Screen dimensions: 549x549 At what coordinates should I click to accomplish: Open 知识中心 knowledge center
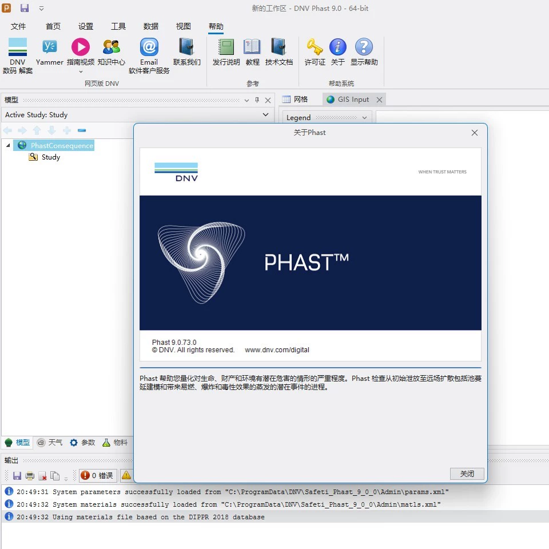tap(112, 52)
